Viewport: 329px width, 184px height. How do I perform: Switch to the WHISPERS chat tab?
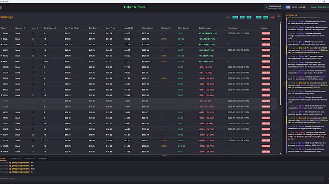[x=43, y=159]
